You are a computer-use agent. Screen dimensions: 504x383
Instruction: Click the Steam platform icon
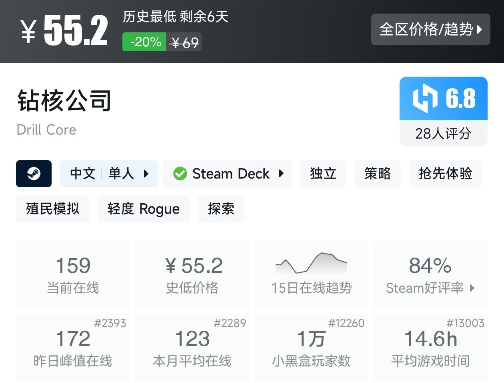pyautogui.click(x=34, y=174)
